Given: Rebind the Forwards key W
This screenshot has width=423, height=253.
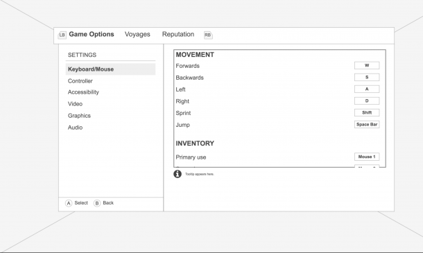Looking at the screenshot, I should (367, 66).
